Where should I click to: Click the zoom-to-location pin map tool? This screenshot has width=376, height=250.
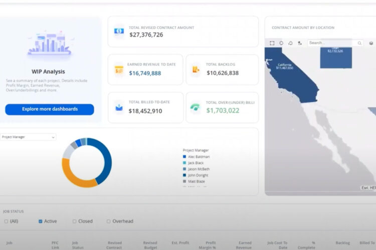[x=300, y=43]
